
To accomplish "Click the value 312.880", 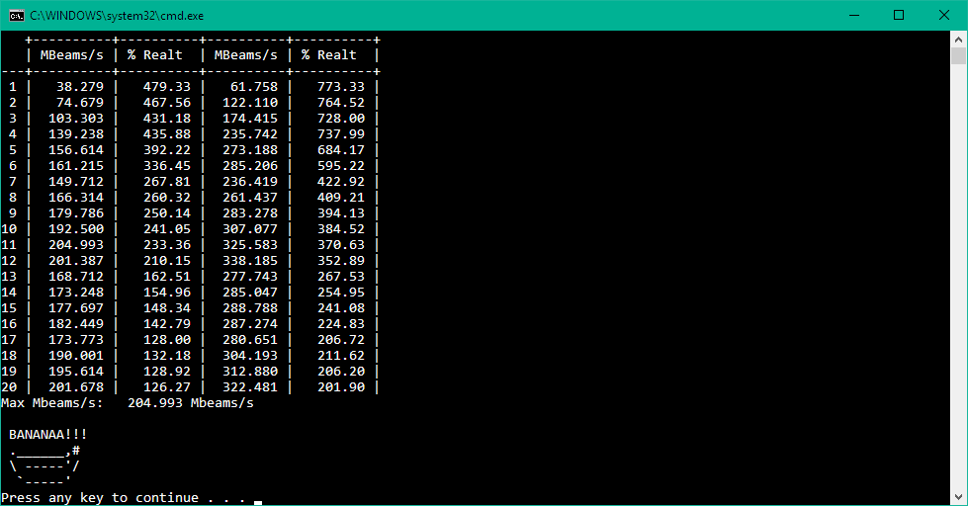I will click(250, 372).
